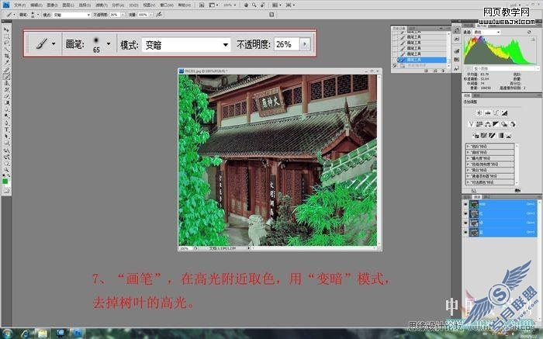This screenshot has height=339, width=543.
Task: Open the 窗口(W) menu
Action: coord(168,5)
